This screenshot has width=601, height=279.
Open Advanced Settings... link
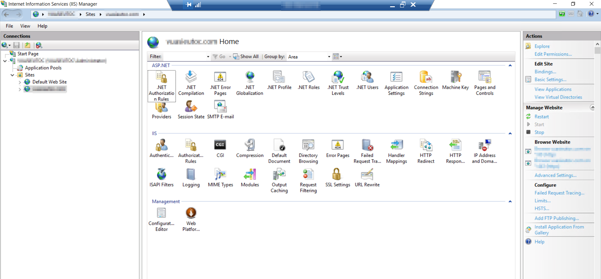click(555, 175)
